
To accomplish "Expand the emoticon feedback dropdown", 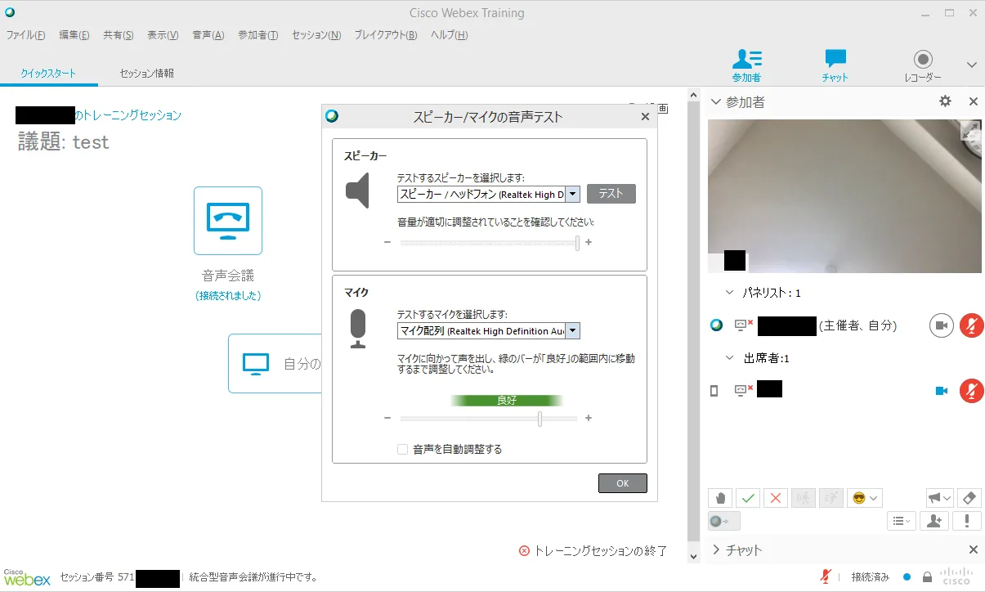I will click(x=866, y=497).
